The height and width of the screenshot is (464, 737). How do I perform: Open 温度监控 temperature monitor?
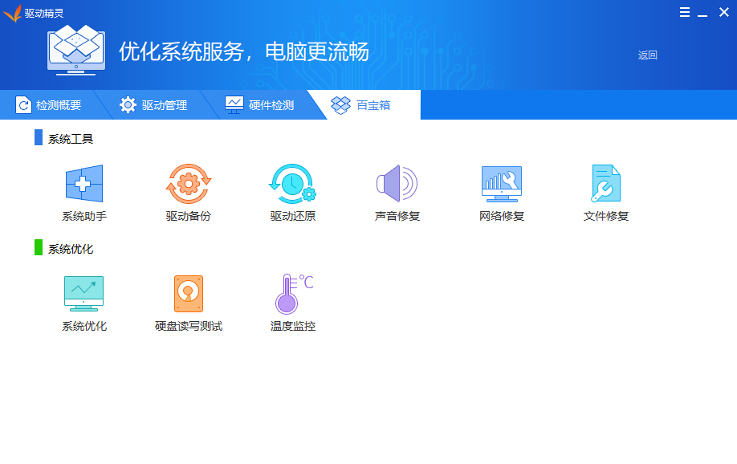[292, 300]
